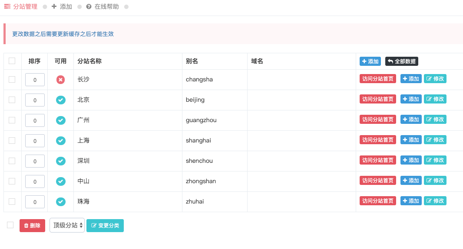Toggle the red unavailable icon for 长沙
Screen dimensions: 463x249
[60, 80]
